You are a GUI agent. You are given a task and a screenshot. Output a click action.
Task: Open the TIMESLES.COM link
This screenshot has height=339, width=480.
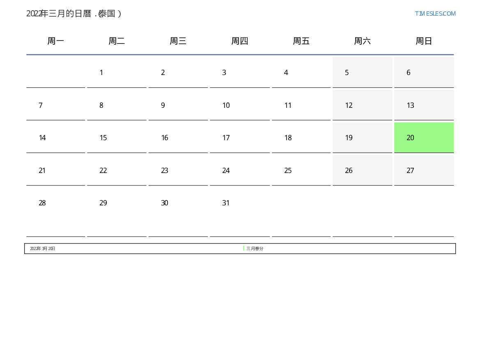point(435,14)
